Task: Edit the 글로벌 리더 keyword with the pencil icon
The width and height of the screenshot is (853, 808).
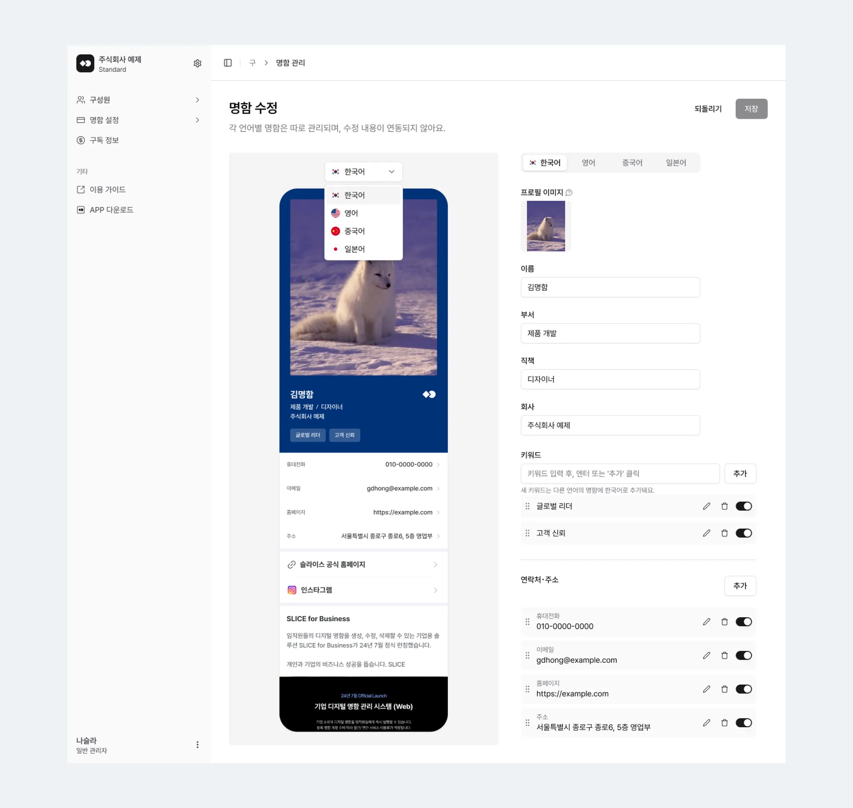Action: click(706, 506)
